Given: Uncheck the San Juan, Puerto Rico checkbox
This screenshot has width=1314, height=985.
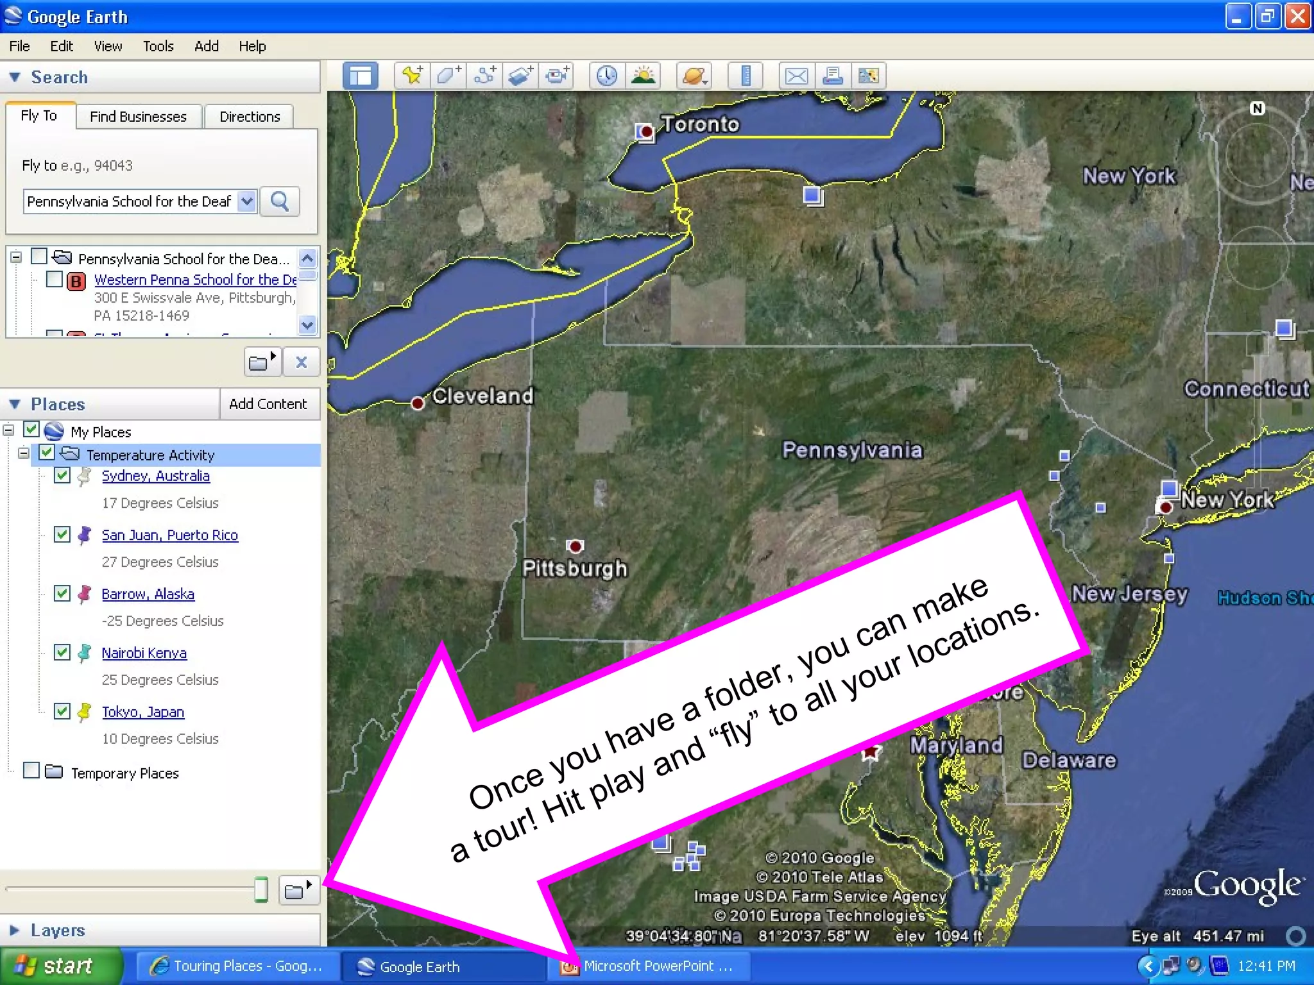Looking at the screenshot, I should (x=62, y=534).
